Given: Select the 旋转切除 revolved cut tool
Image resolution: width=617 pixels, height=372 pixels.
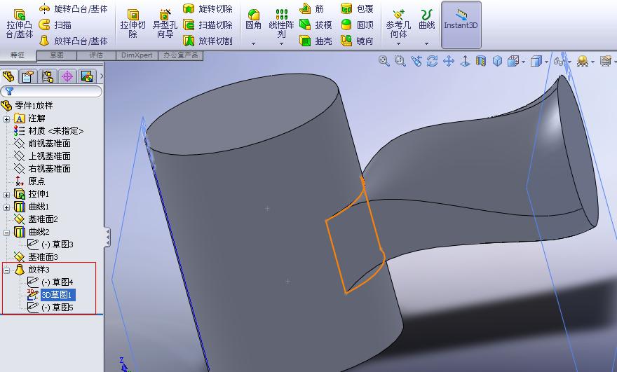Looking at the screenshot, I should click(x=208, y=8).
